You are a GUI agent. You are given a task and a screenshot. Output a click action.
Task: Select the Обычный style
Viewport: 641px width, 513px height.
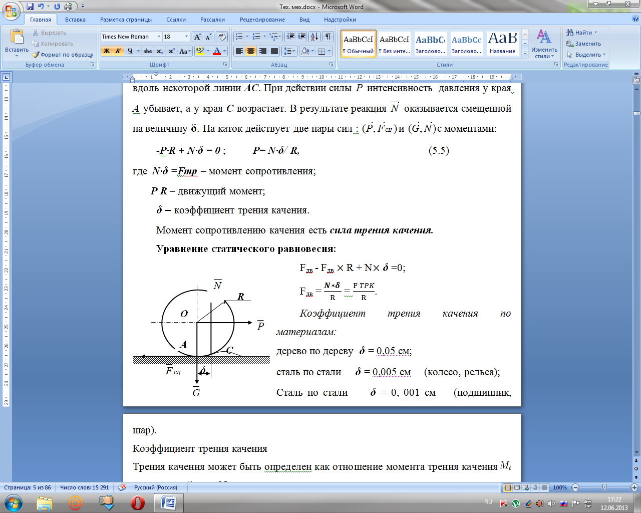[x=359, y=44]
